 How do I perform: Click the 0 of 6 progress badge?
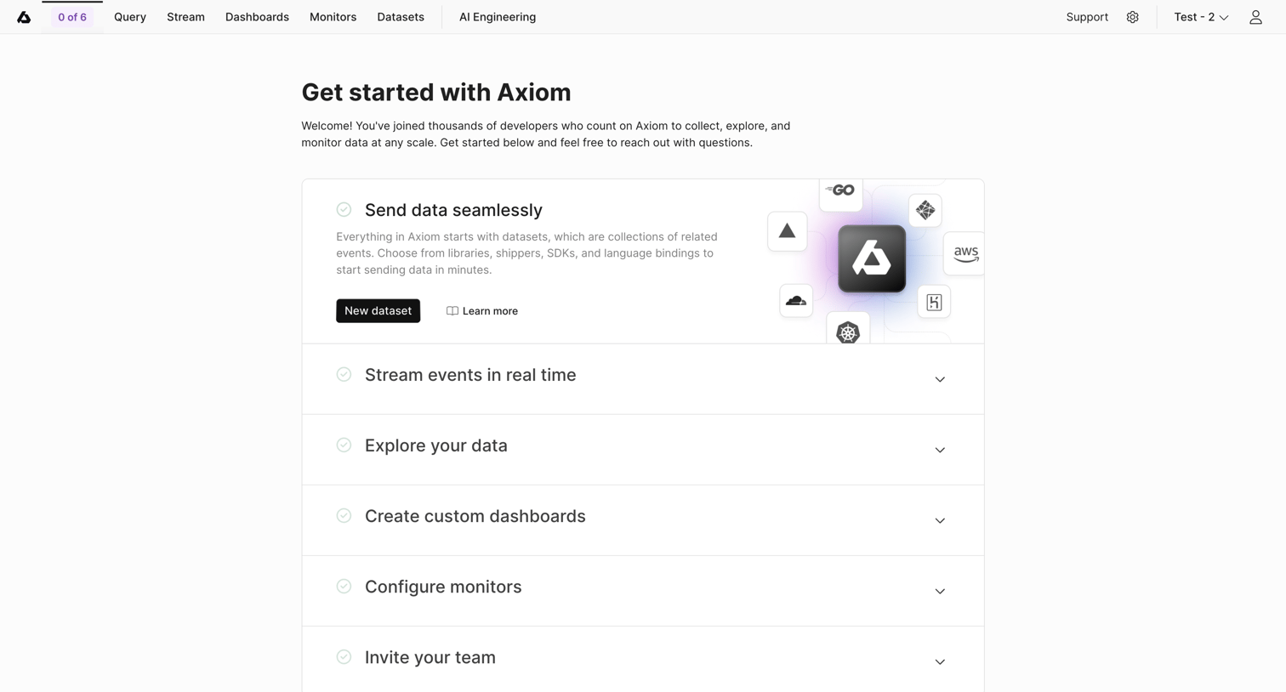(72, 17)
